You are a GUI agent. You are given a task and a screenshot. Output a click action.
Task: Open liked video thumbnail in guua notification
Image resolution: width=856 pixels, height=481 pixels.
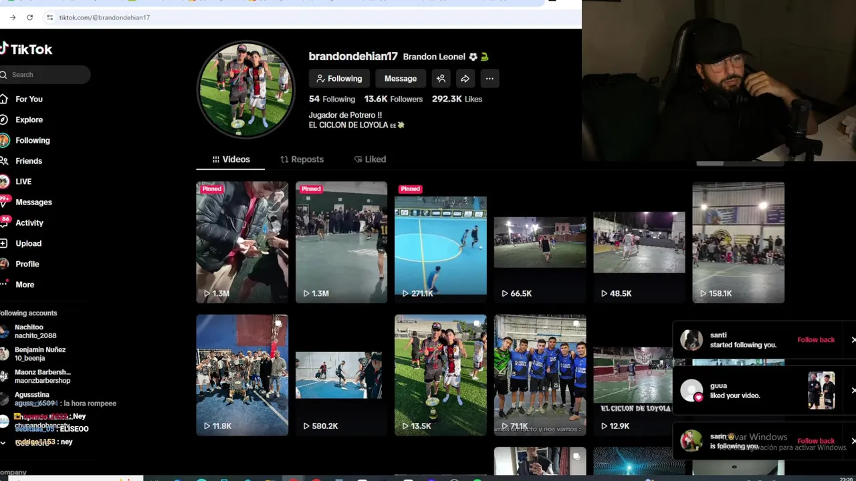(821, 390)
